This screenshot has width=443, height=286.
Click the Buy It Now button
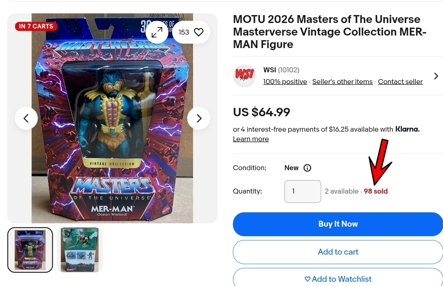338,224
